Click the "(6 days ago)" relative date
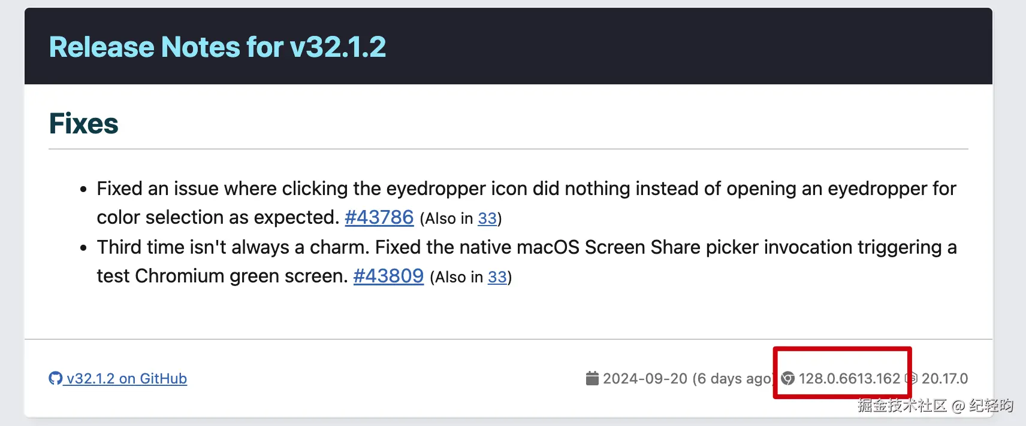 pyautogui.click(x=732, y=379)
